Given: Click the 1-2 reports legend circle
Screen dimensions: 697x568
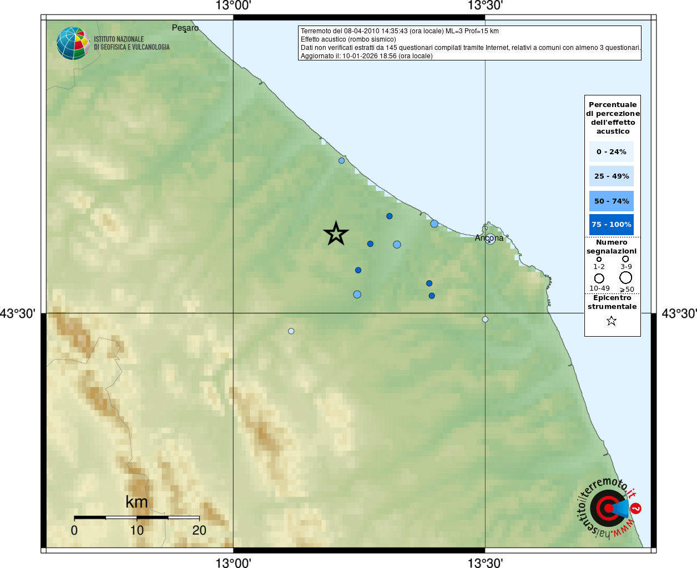Looking at the screenshot, I should coord(599,259).
